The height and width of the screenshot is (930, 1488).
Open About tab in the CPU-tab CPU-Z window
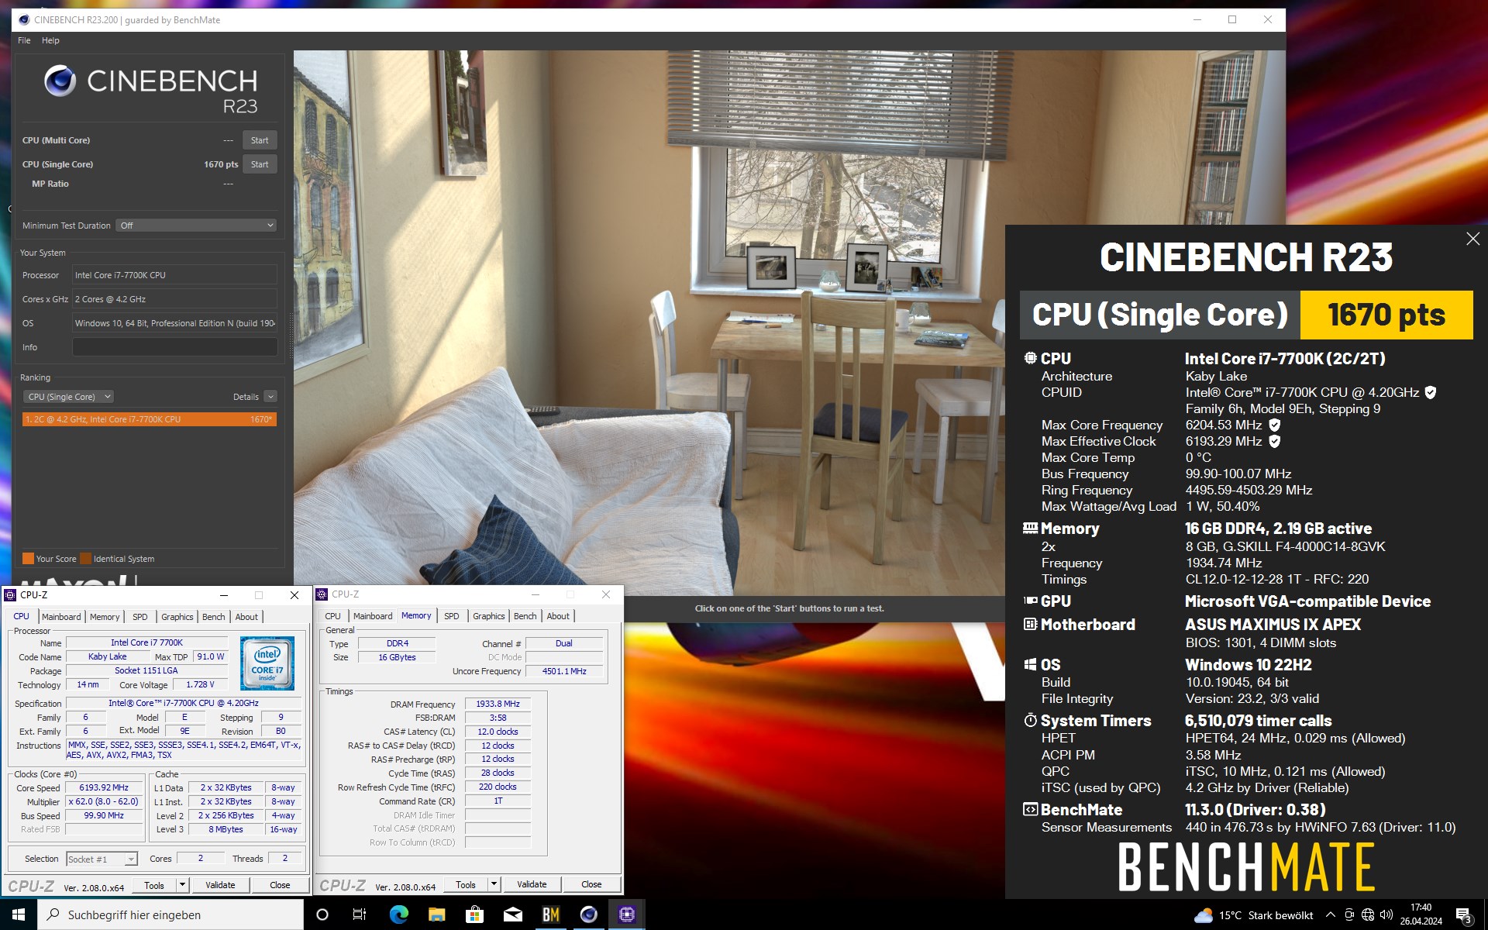(246, 617)
